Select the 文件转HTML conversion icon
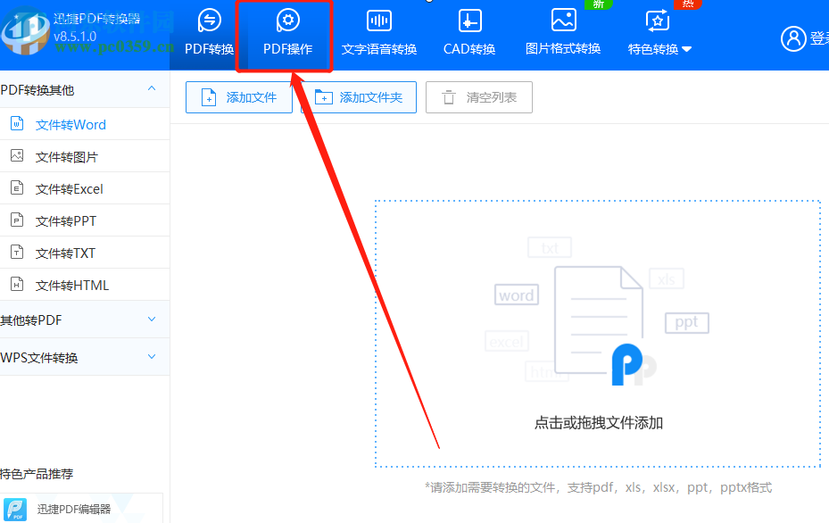Image resolution: width=829 pixels, height=523 pixels. point(16,284)
